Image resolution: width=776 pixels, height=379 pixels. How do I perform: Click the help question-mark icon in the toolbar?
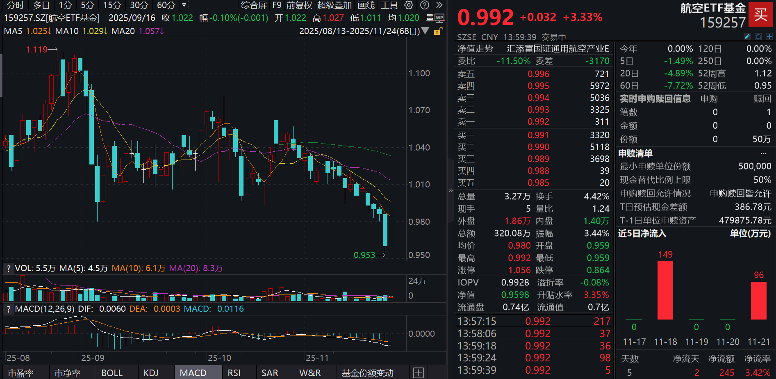pos(424,5)
